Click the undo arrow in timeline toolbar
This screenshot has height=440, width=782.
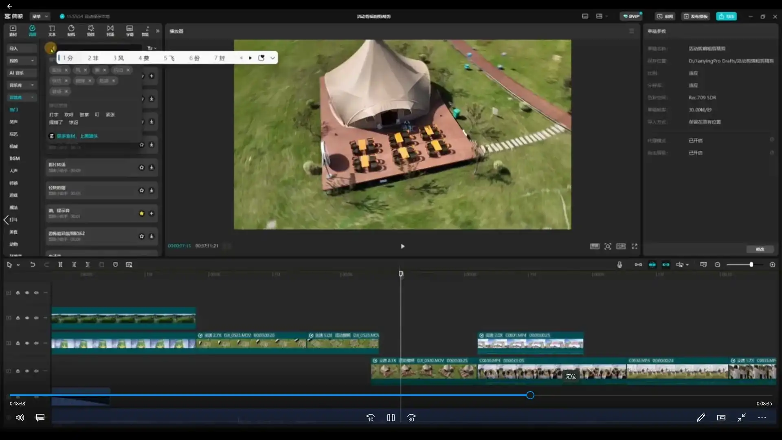pos(33,265)
